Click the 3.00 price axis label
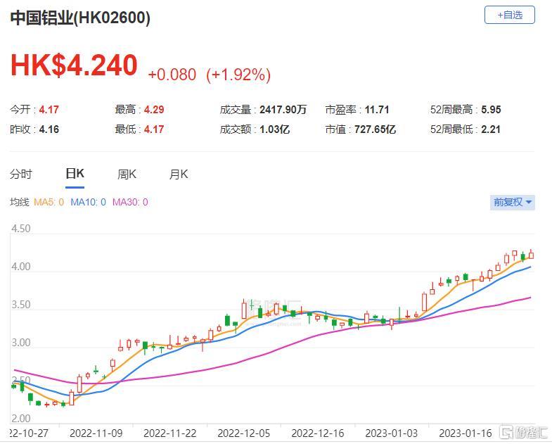This screenshot has width=552, height=444. [x=21, y=343]
